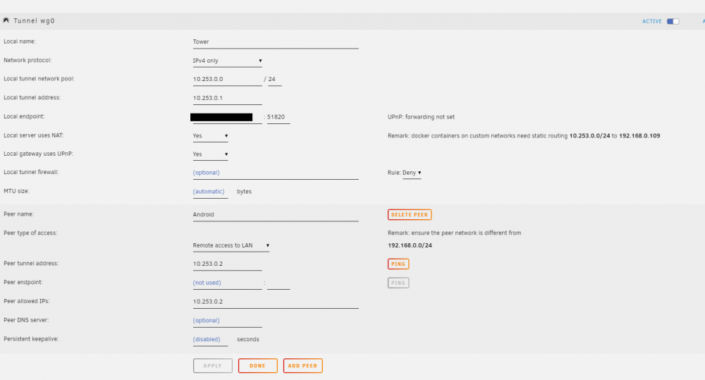Screen dimensions: 705x380
Task: Toggle the tunnel ACTIVE switch
Action: pos(673,21)
